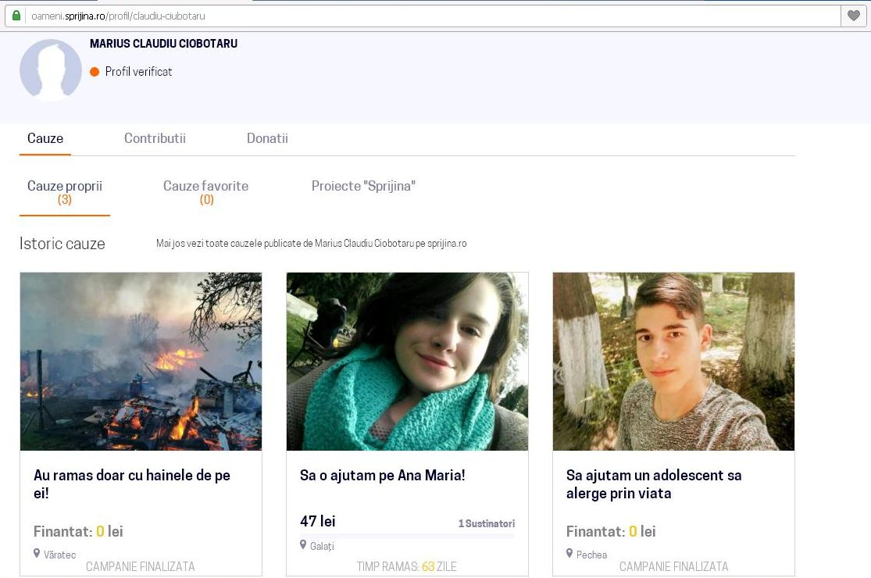Open the Proiecte "Sprijina" section
Image resolution: width=871 pixels, height=578 pixels.
pyautogui.click(x=363, y=186)
